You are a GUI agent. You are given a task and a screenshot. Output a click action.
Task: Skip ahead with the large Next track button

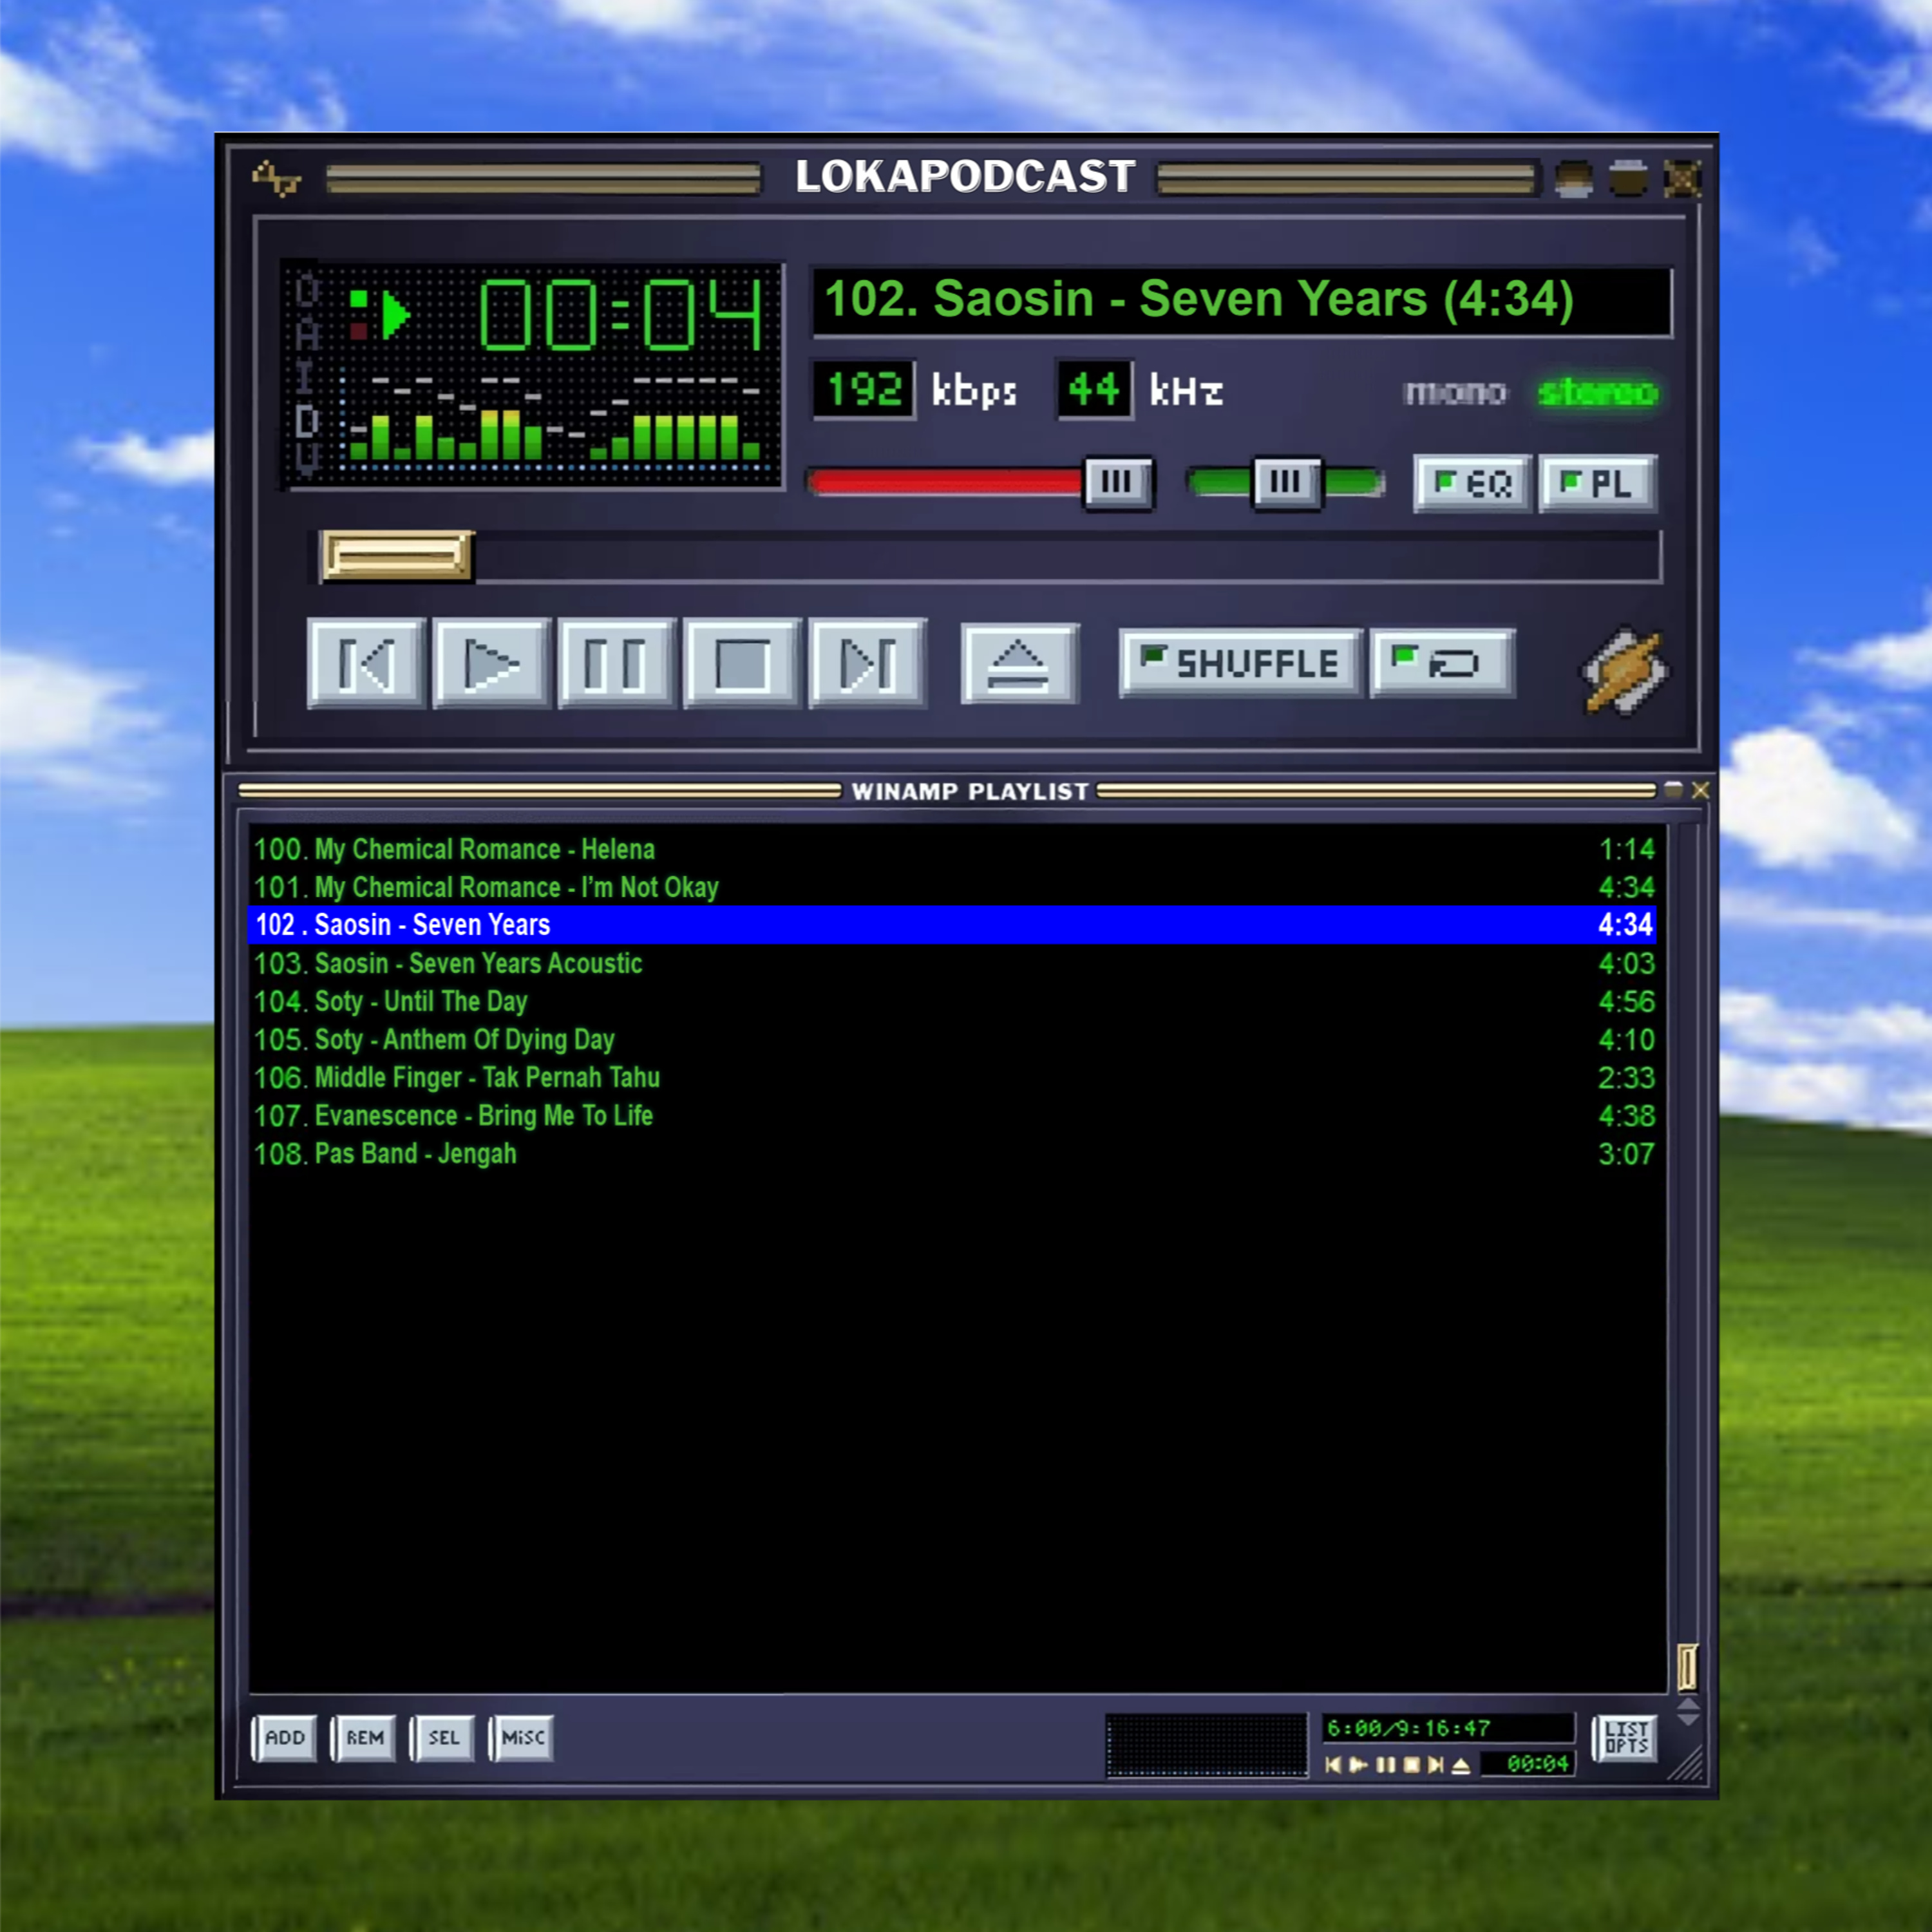(x=867, y=664)
